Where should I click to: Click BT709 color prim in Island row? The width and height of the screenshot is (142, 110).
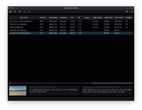coord(106,30)
